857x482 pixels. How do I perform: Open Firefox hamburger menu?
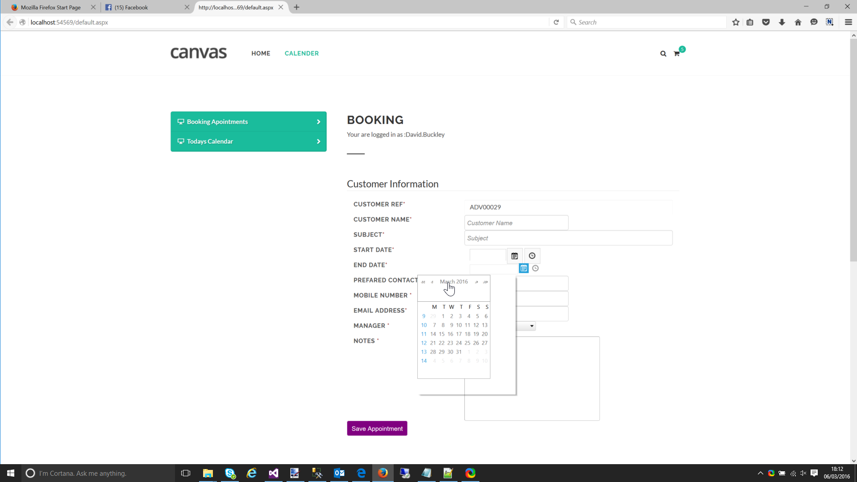pyautogui.click(x=848, y=22)
